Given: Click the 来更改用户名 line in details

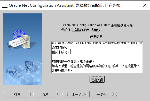Looking at the screenshot, I should click(62, 71).
